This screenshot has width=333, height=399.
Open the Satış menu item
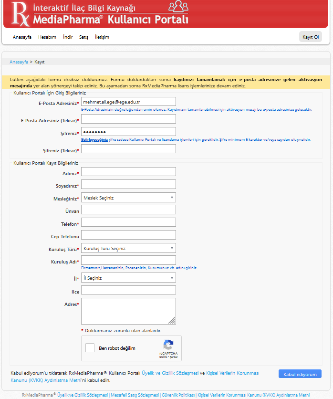click(x=83, y=37)
